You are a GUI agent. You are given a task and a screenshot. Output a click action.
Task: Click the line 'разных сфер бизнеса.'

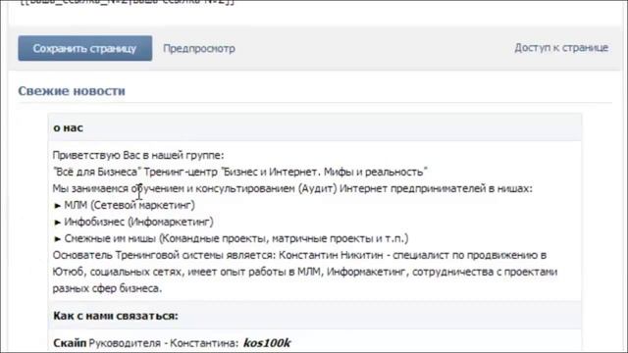tap(107, 288)
